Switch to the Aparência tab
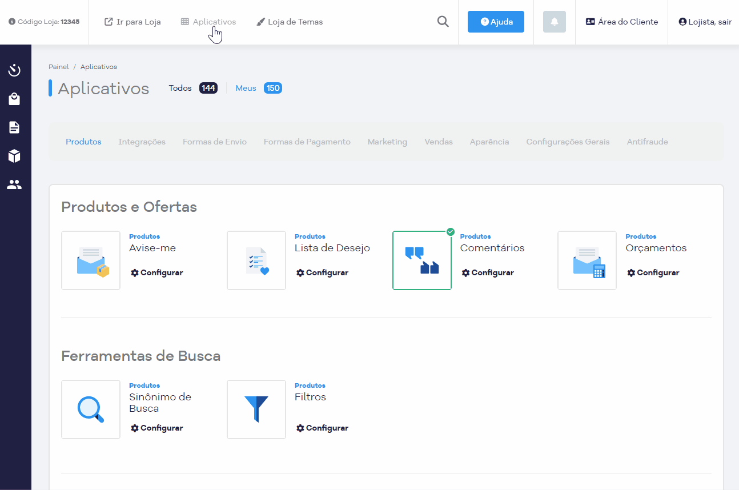 point(489,142)
